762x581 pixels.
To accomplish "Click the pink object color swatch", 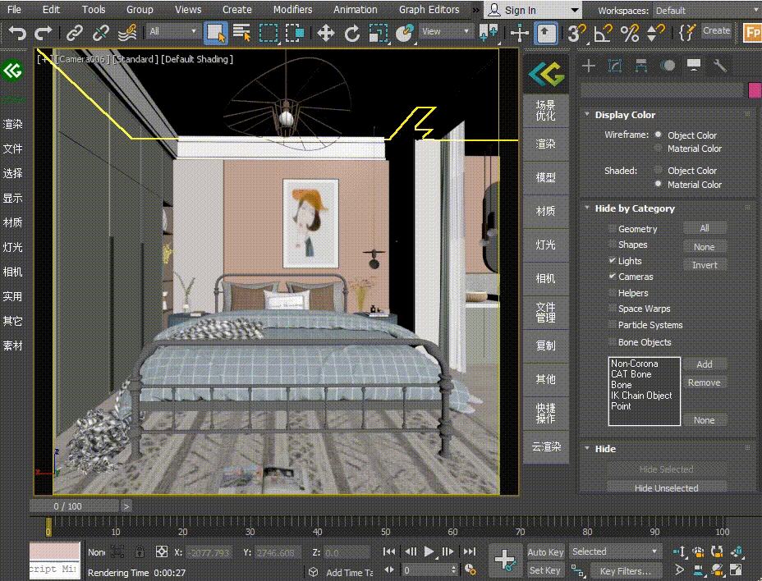I will pyautogui.click(x=755, y=90).
